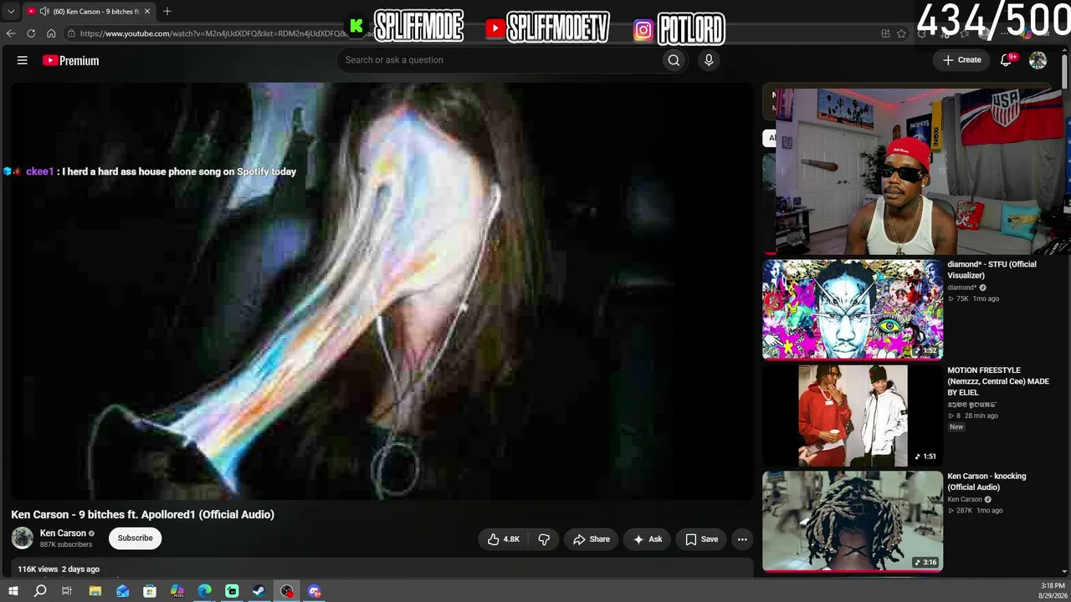Open 'MOTION FREESTYLE' video title

[998, 381]
